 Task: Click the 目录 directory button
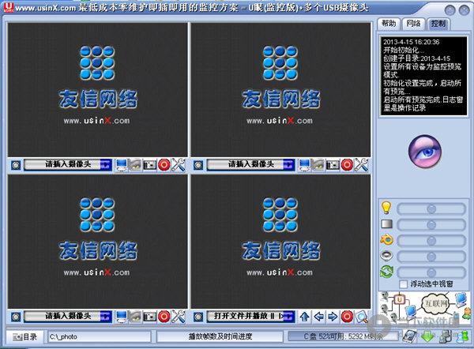25,336
